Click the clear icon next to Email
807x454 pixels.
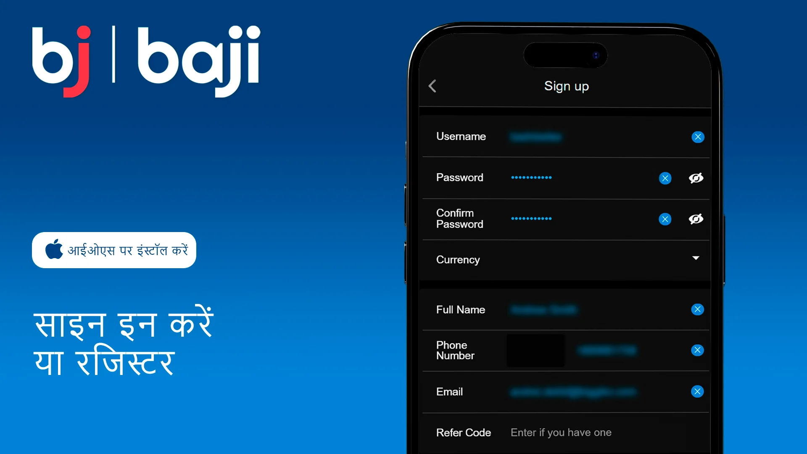pos(697,391)
